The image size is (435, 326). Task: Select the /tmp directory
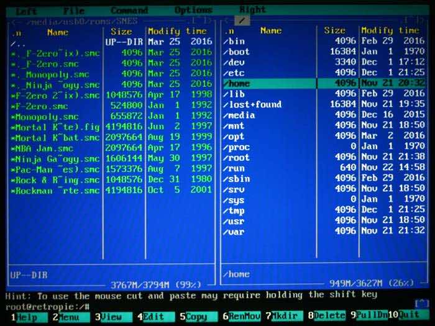pos(324,210)
